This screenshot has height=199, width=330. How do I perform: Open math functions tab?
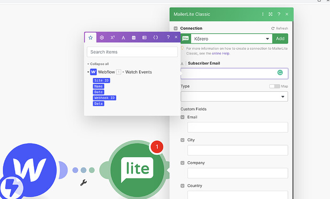(112, 37)
